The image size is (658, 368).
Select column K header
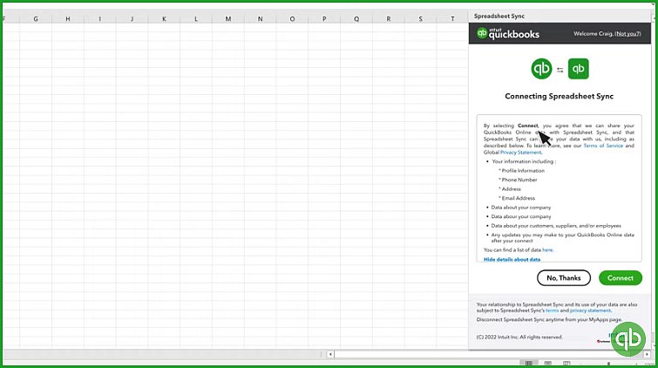[x=164, y=18]
